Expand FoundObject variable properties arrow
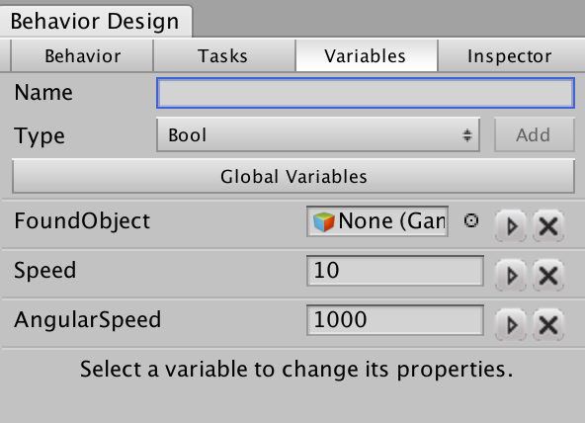This screenshot has width=585, height=423. [x=511, y=225]
